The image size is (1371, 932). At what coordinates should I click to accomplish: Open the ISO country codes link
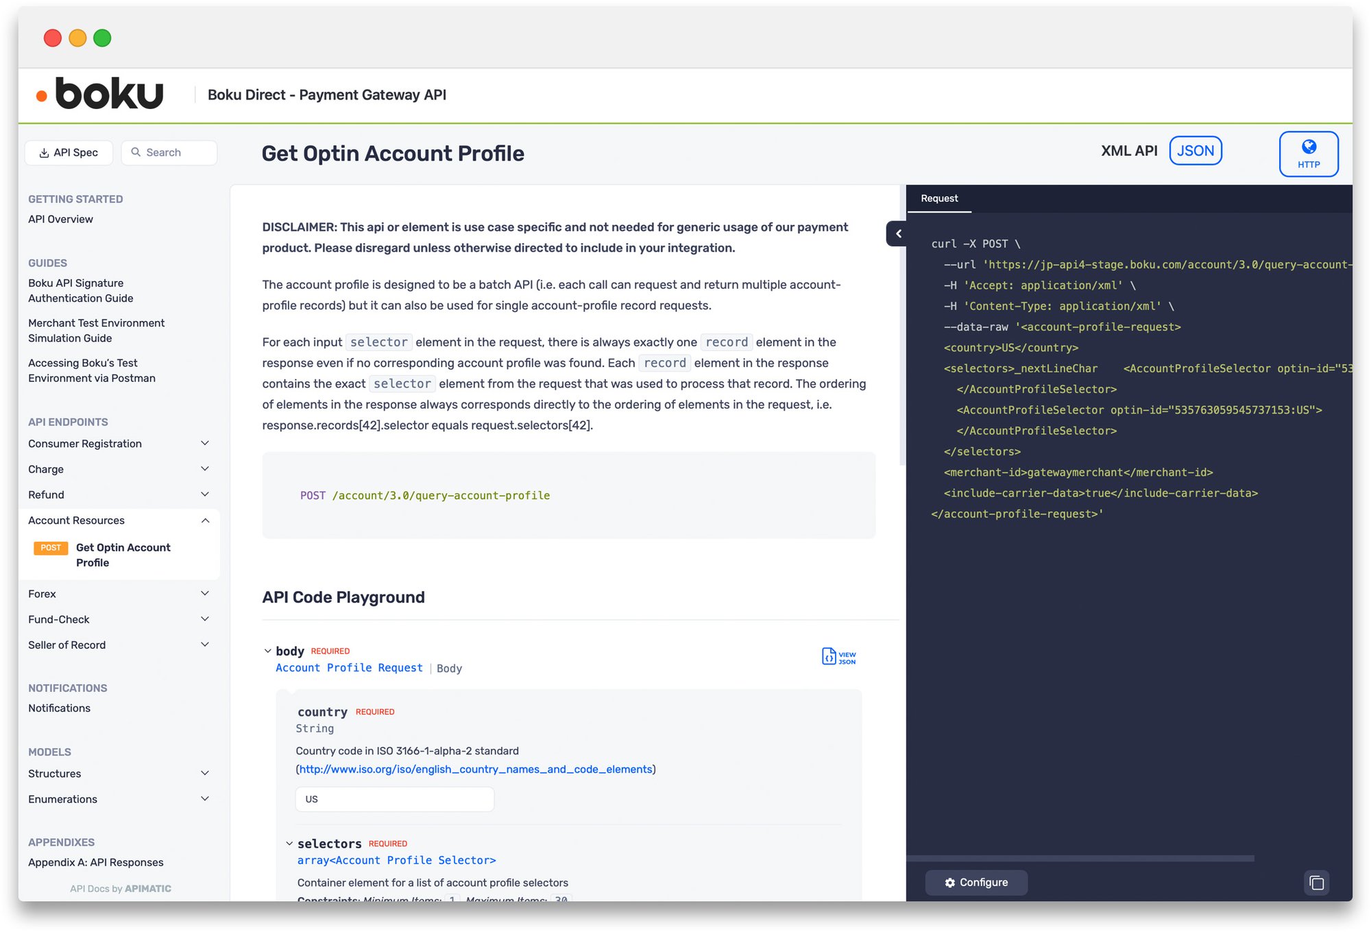coord(476,769)
